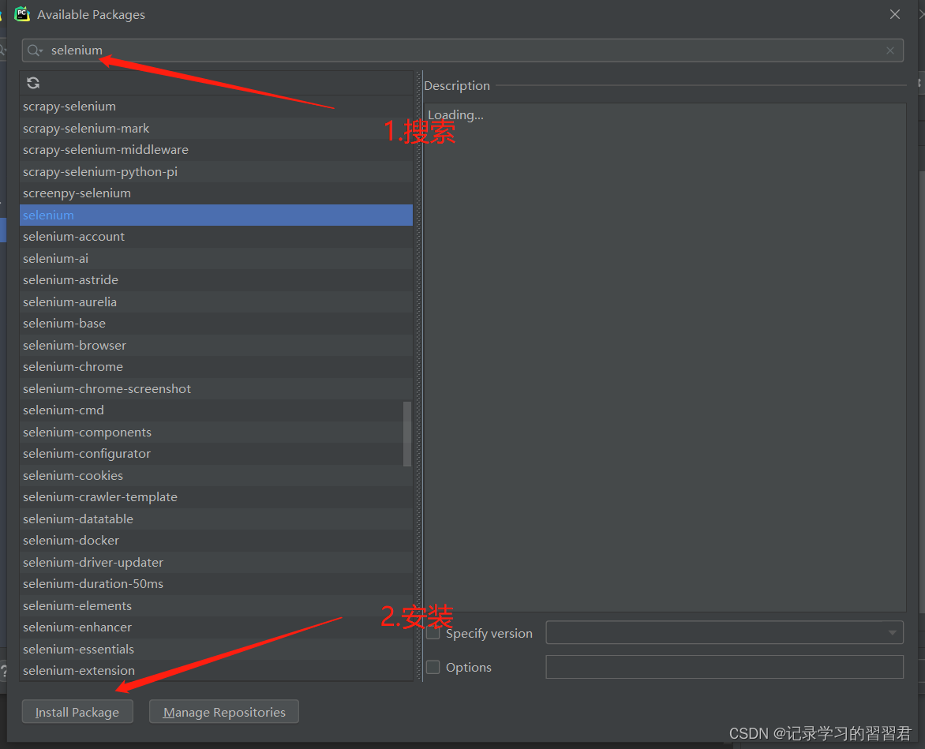The image size is (925, 749).
Task: Select the selenium-ai package
Action: coord(216,258)
